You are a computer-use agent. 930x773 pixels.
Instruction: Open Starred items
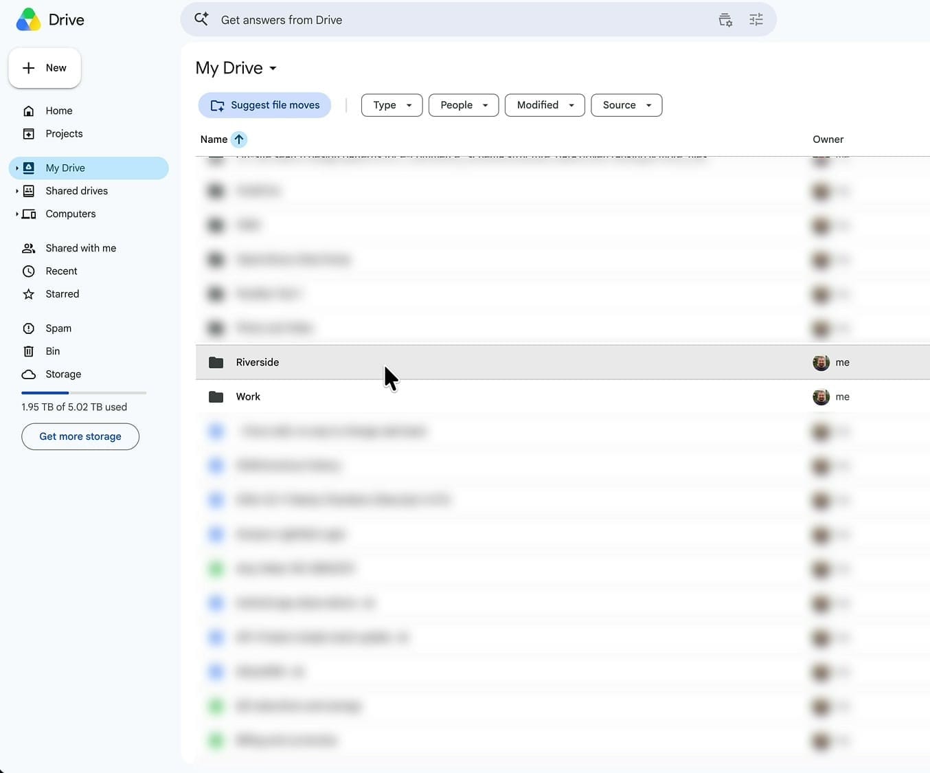(63, 294)
